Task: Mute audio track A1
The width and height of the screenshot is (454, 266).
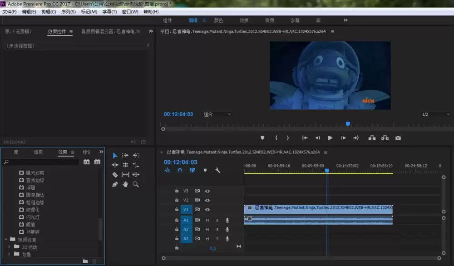Action: (207, 220)
